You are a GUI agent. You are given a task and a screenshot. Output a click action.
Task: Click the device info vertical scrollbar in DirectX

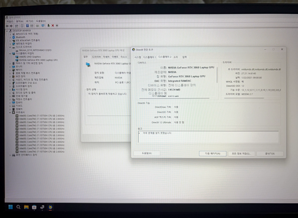point(217,75)
